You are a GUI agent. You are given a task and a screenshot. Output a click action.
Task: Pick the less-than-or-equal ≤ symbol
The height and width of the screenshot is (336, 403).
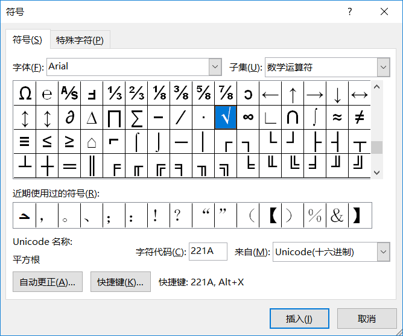(47, 141)
